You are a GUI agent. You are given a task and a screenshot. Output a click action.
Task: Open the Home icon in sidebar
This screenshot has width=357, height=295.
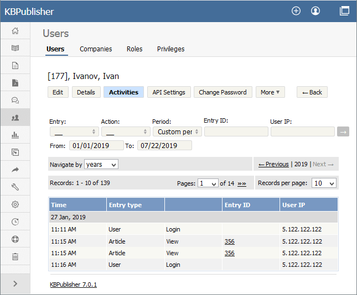click(15, 31)
